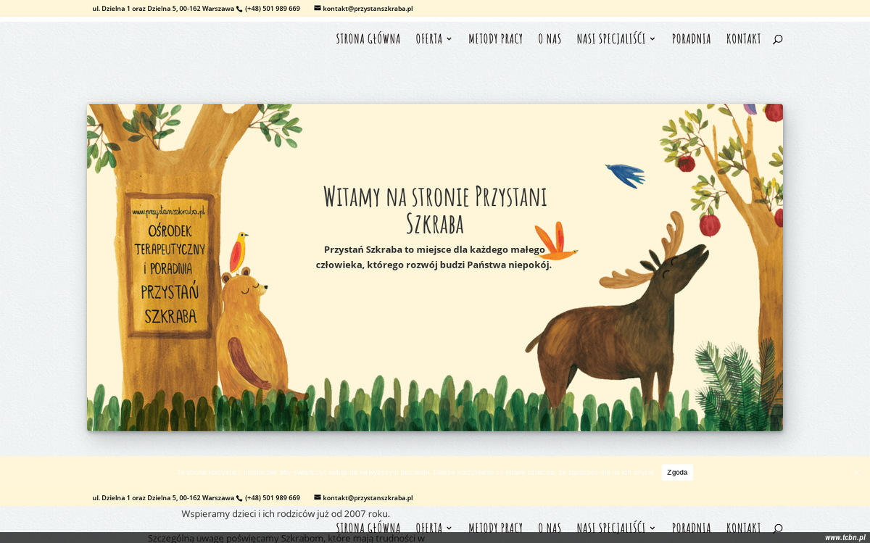Open the search icon in the bottom repeated navigation
The image size is (870, 543).
tap(777, 529)
